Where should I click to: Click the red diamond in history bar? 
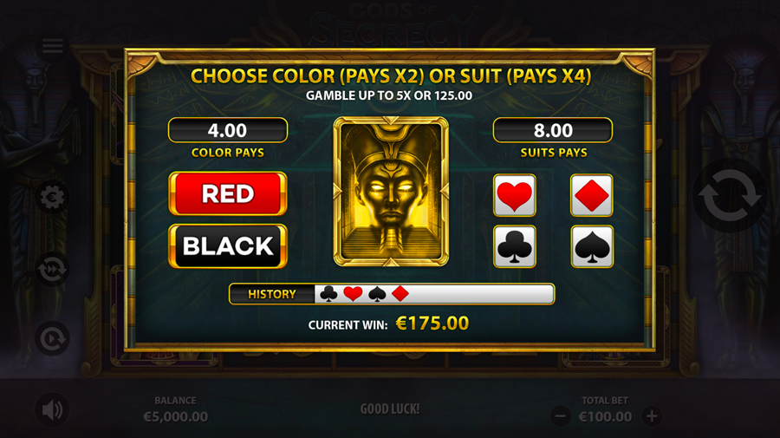click(400, 294)
